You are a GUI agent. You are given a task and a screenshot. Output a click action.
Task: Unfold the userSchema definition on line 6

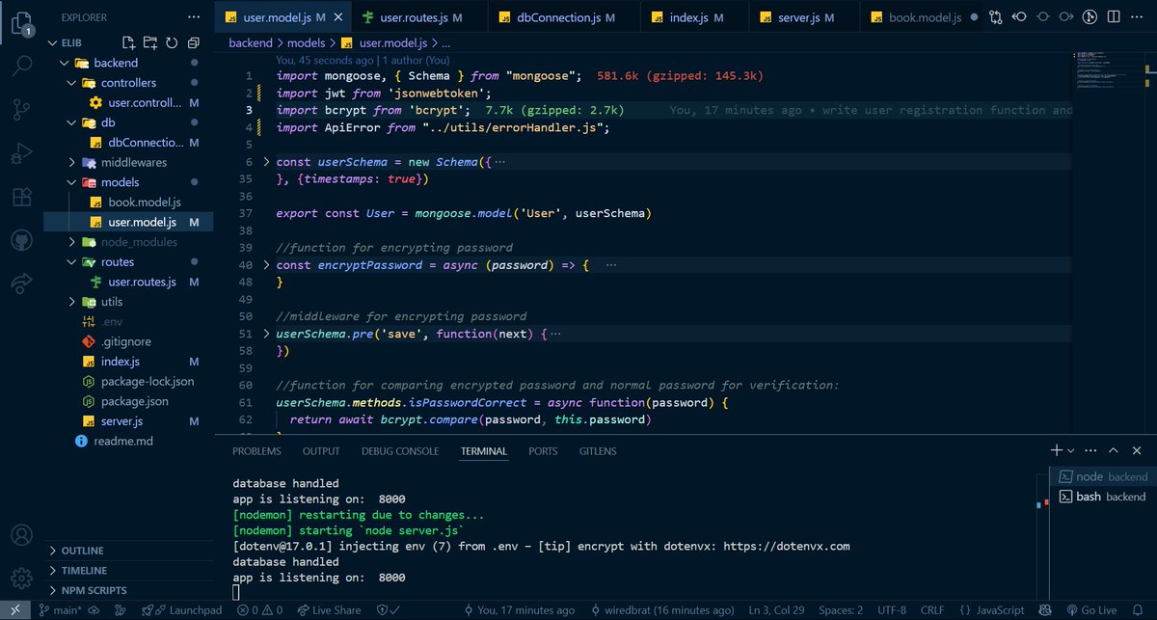point(267,162)
